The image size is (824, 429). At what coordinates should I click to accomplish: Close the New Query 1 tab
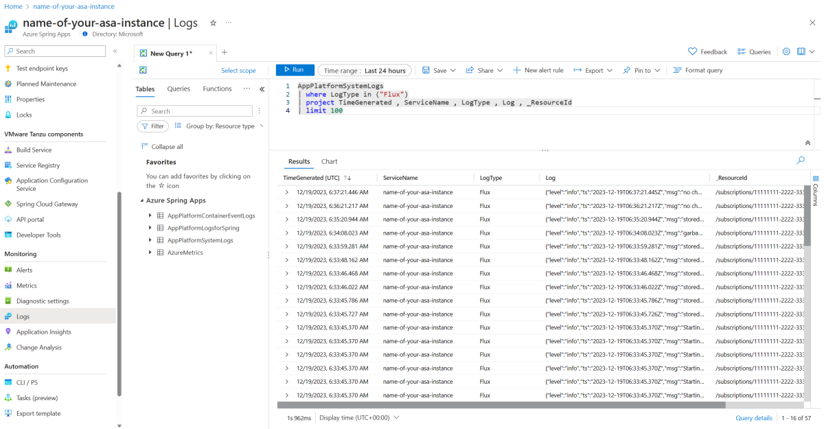(210, 54)
